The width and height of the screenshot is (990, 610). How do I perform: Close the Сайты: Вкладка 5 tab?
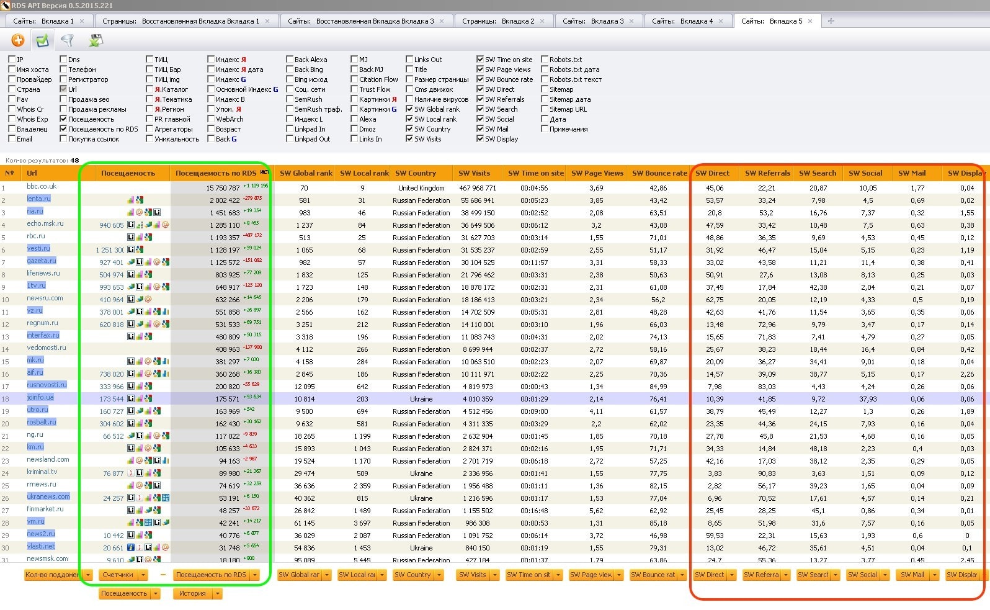point(810,21)
